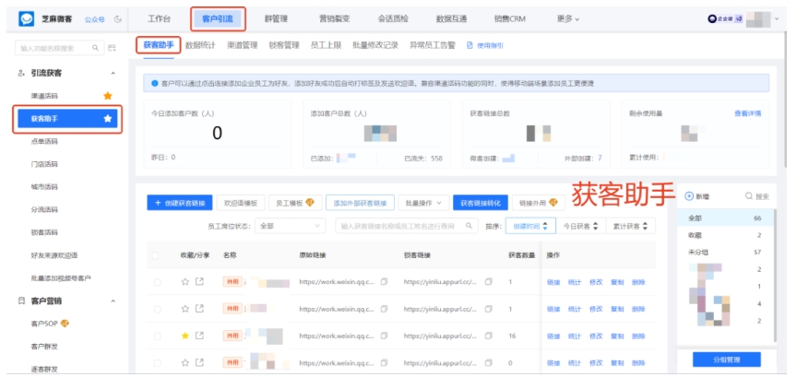Switch to the 数据统计 tab
Image resolution: width=797 pixels, height=389 pixels.
click(200, 45)
